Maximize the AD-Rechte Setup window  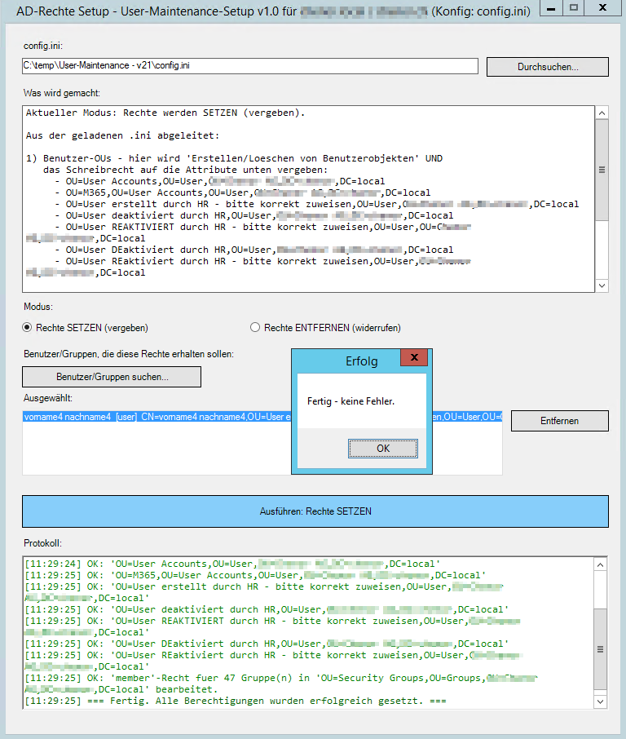(x=574, y=8)
